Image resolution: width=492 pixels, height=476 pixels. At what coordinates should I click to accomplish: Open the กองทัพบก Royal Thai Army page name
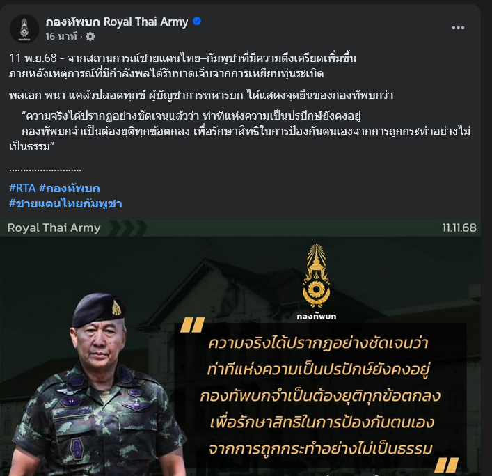tap(117, 22)
